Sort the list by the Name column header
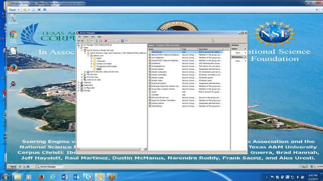 coord(165,49)
